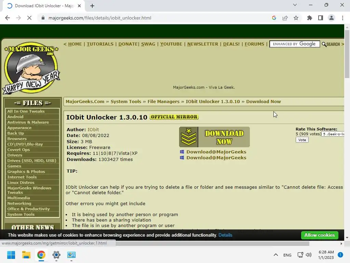Open SWAG in top navigation
The image size is (350, 263).
148,44
